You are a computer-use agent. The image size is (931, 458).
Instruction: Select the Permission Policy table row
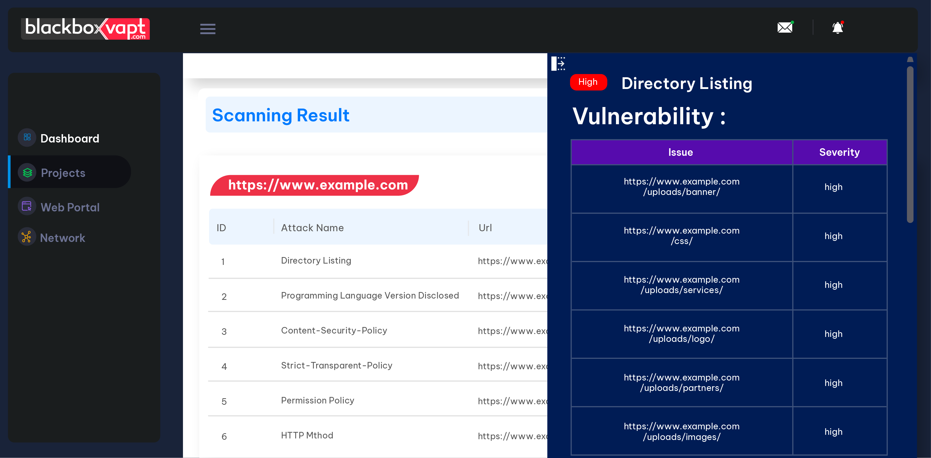(x=317, y=400)
